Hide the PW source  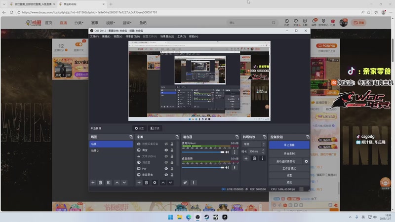pyautogui.click(x=166, y=169)
